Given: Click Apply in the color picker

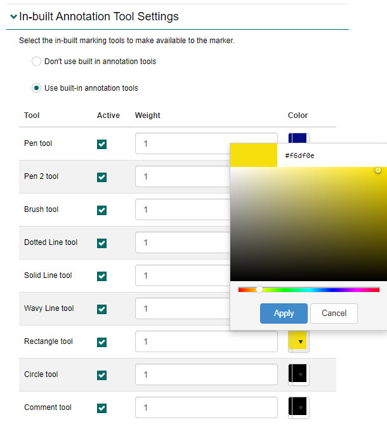Looking at the screenshot, I should pos(284,313).
